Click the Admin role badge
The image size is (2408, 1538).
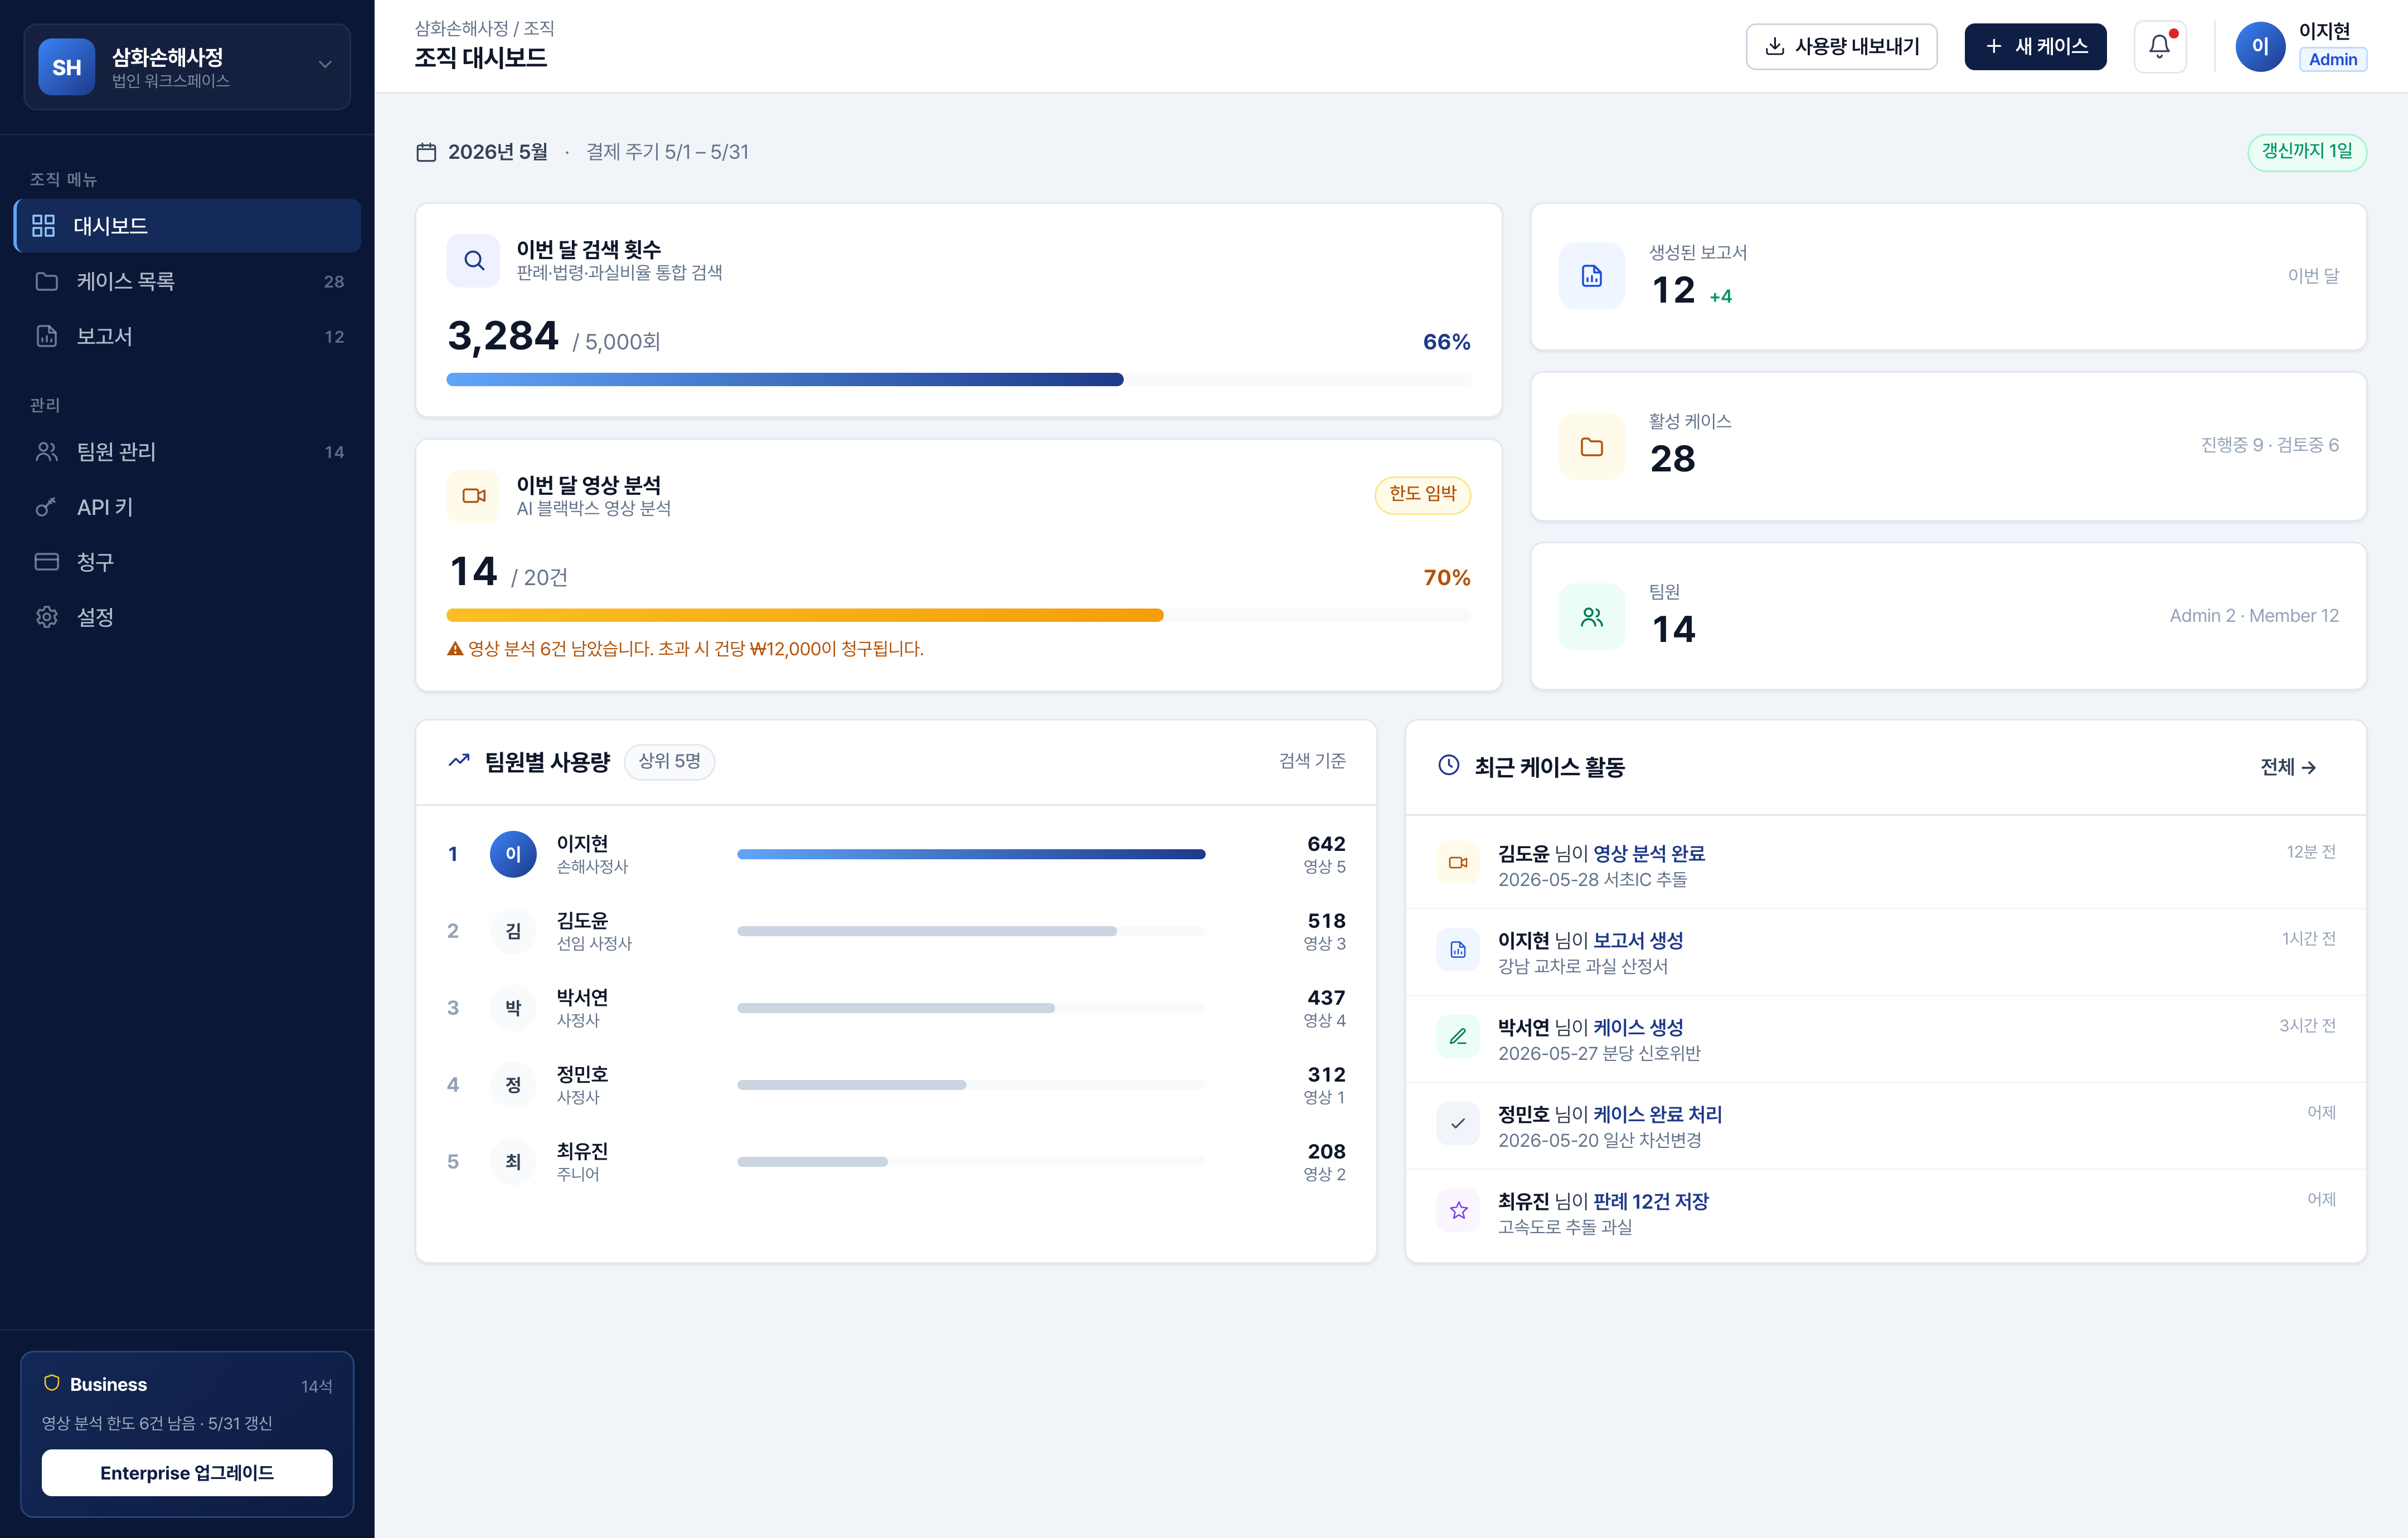(2333, 59)
